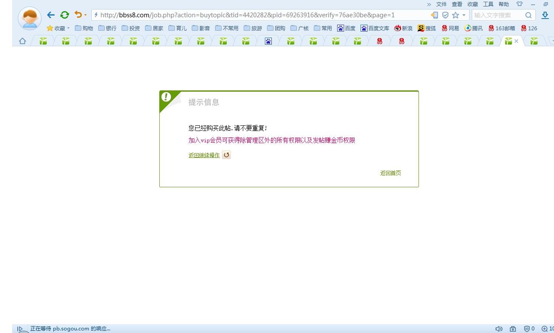Toggle the ad-block shield in status bar
The image size is (554, 333).
pos(527,329)
